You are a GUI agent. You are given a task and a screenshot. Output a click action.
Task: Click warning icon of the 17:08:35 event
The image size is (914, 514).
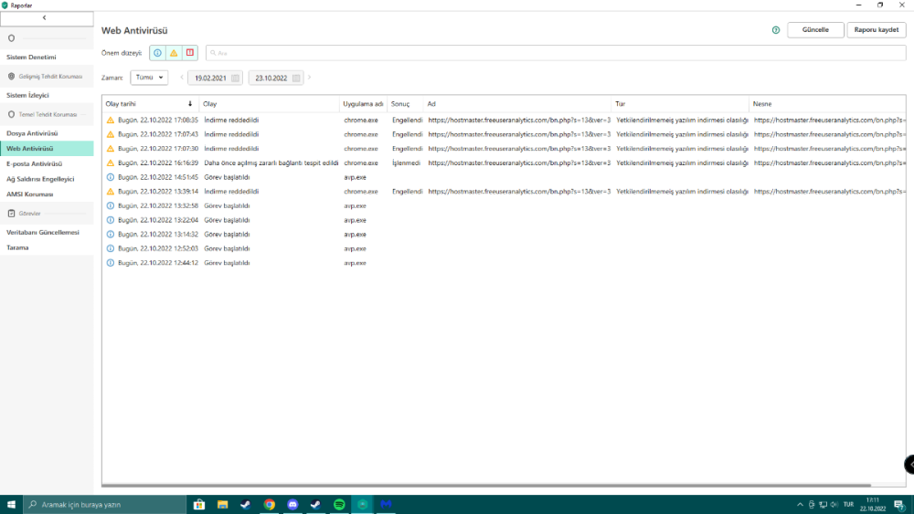coord(111,120)
